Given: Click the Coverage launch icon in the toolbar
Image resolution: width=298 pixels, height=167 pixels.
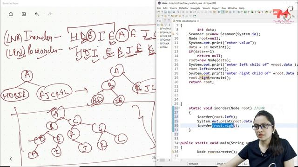Looking at the screenshot, I should pyautogui.click(x=252, y=12).
